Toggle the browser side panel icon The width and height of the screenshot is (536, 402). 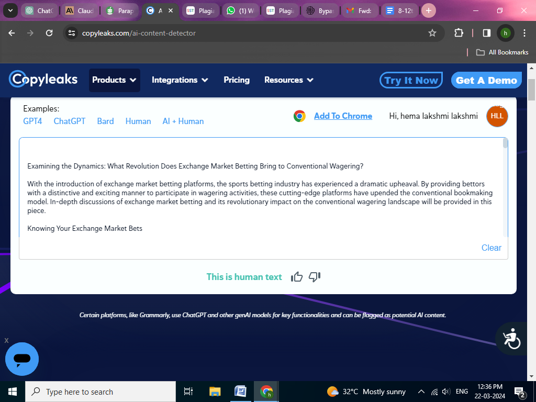pos(486,33)
